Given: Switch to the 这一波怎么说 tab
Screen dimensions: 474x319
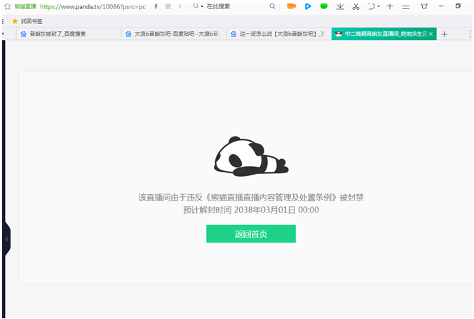Looking at the screenshot, I should tap(278, 34).
